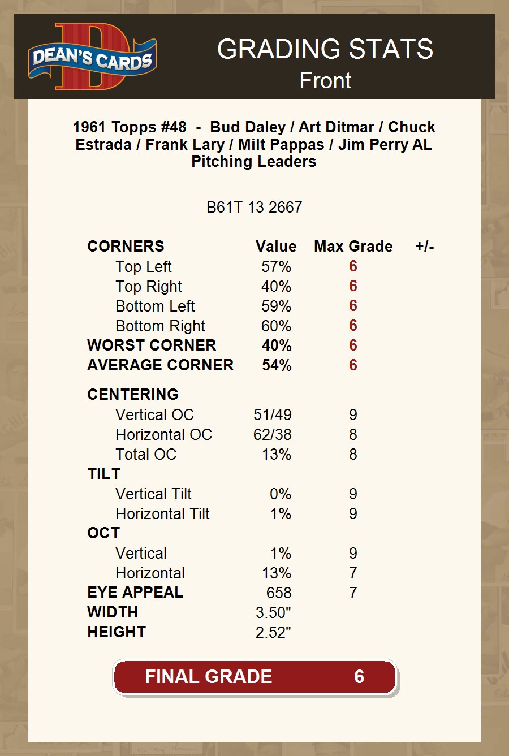The image size is (509, 756).
Task: Click the Final Grade banner
Action: point(255,677)
